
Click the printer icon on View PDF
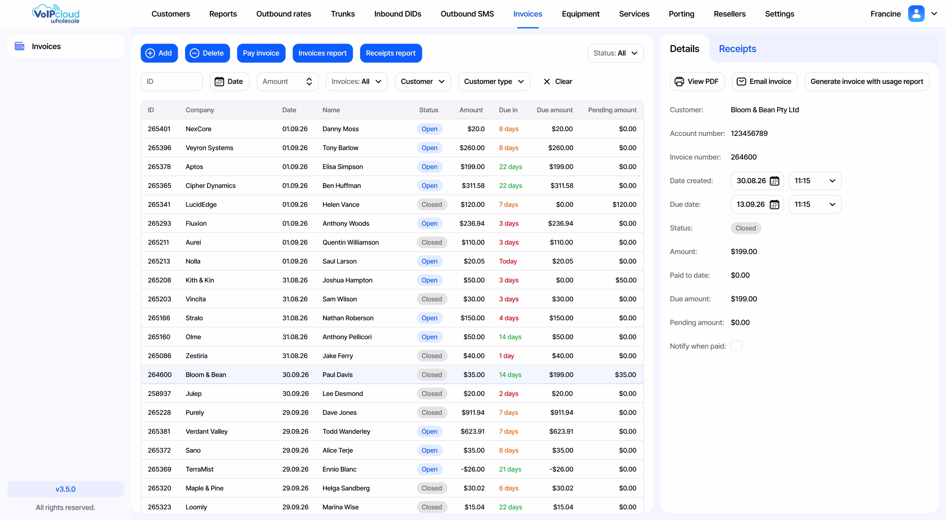[679, 81]
